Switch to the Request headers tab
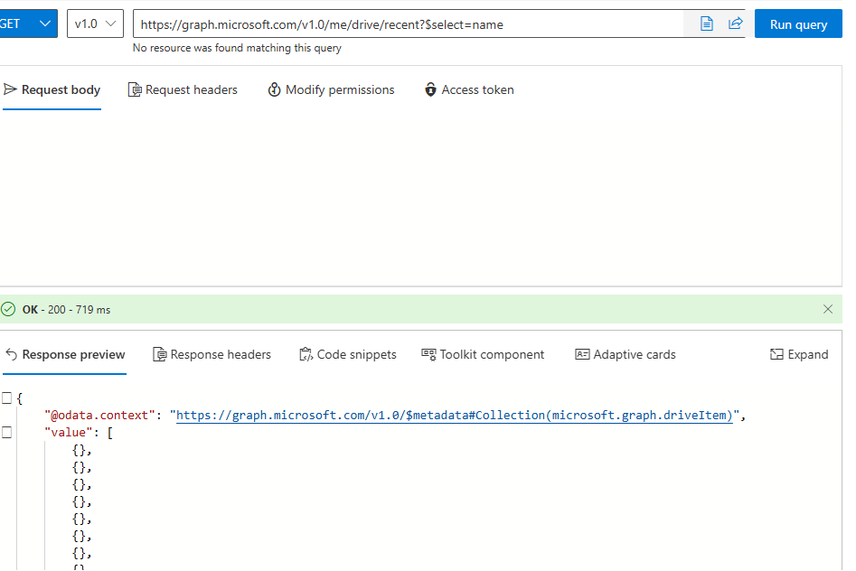Viewport: 856px width, 571px height. [x=183, y=89]
